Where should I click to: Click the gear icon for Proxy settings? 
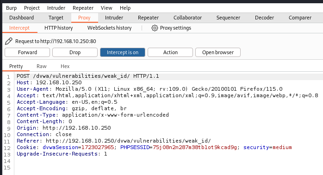155,28
